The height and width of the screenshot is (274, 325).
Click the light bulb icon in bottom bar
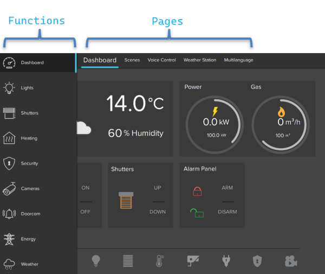point(96,261)
